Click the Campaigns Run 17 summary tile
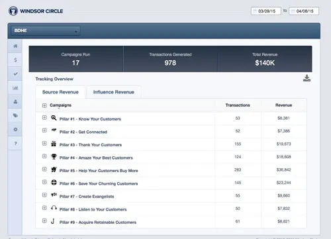Screen dimensions: 331x239 pos(75,59)
